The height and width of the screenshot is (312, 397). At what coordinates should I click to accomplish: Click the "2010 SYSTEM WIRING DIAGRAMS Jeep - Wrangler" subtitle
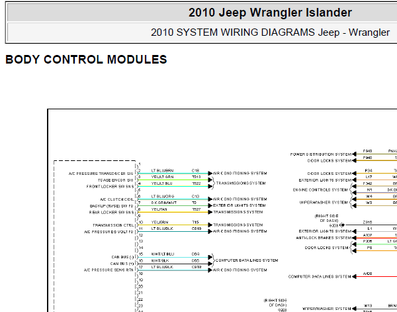pyautogui.click(x=270, y=32)
